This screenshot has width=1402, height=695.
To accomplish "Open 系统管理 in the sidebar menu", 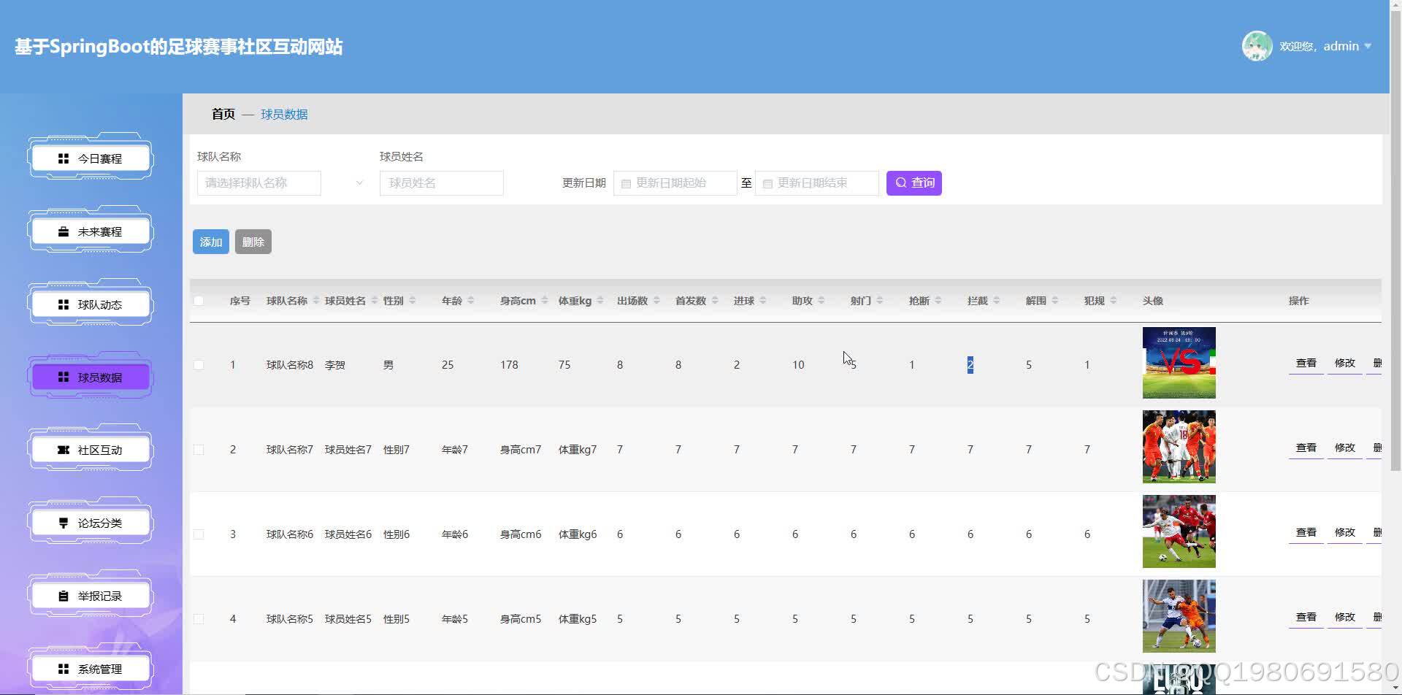I will [x=63, y=668].
